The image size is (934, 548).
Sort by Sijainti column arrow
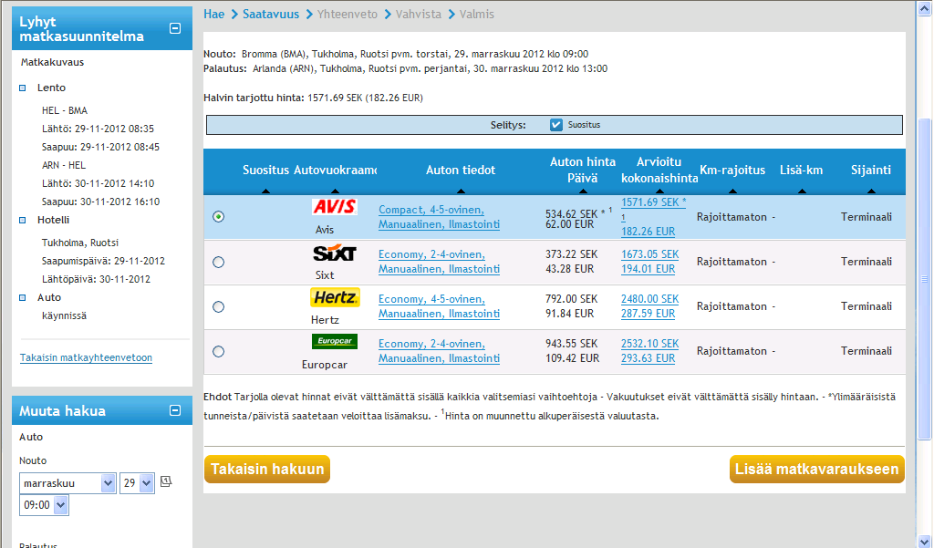click(871, 191)
